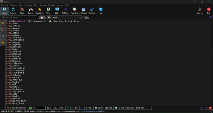Click the Asia/Calcutta line
This screenshot has width=213, height=113.
coord(14,63)
